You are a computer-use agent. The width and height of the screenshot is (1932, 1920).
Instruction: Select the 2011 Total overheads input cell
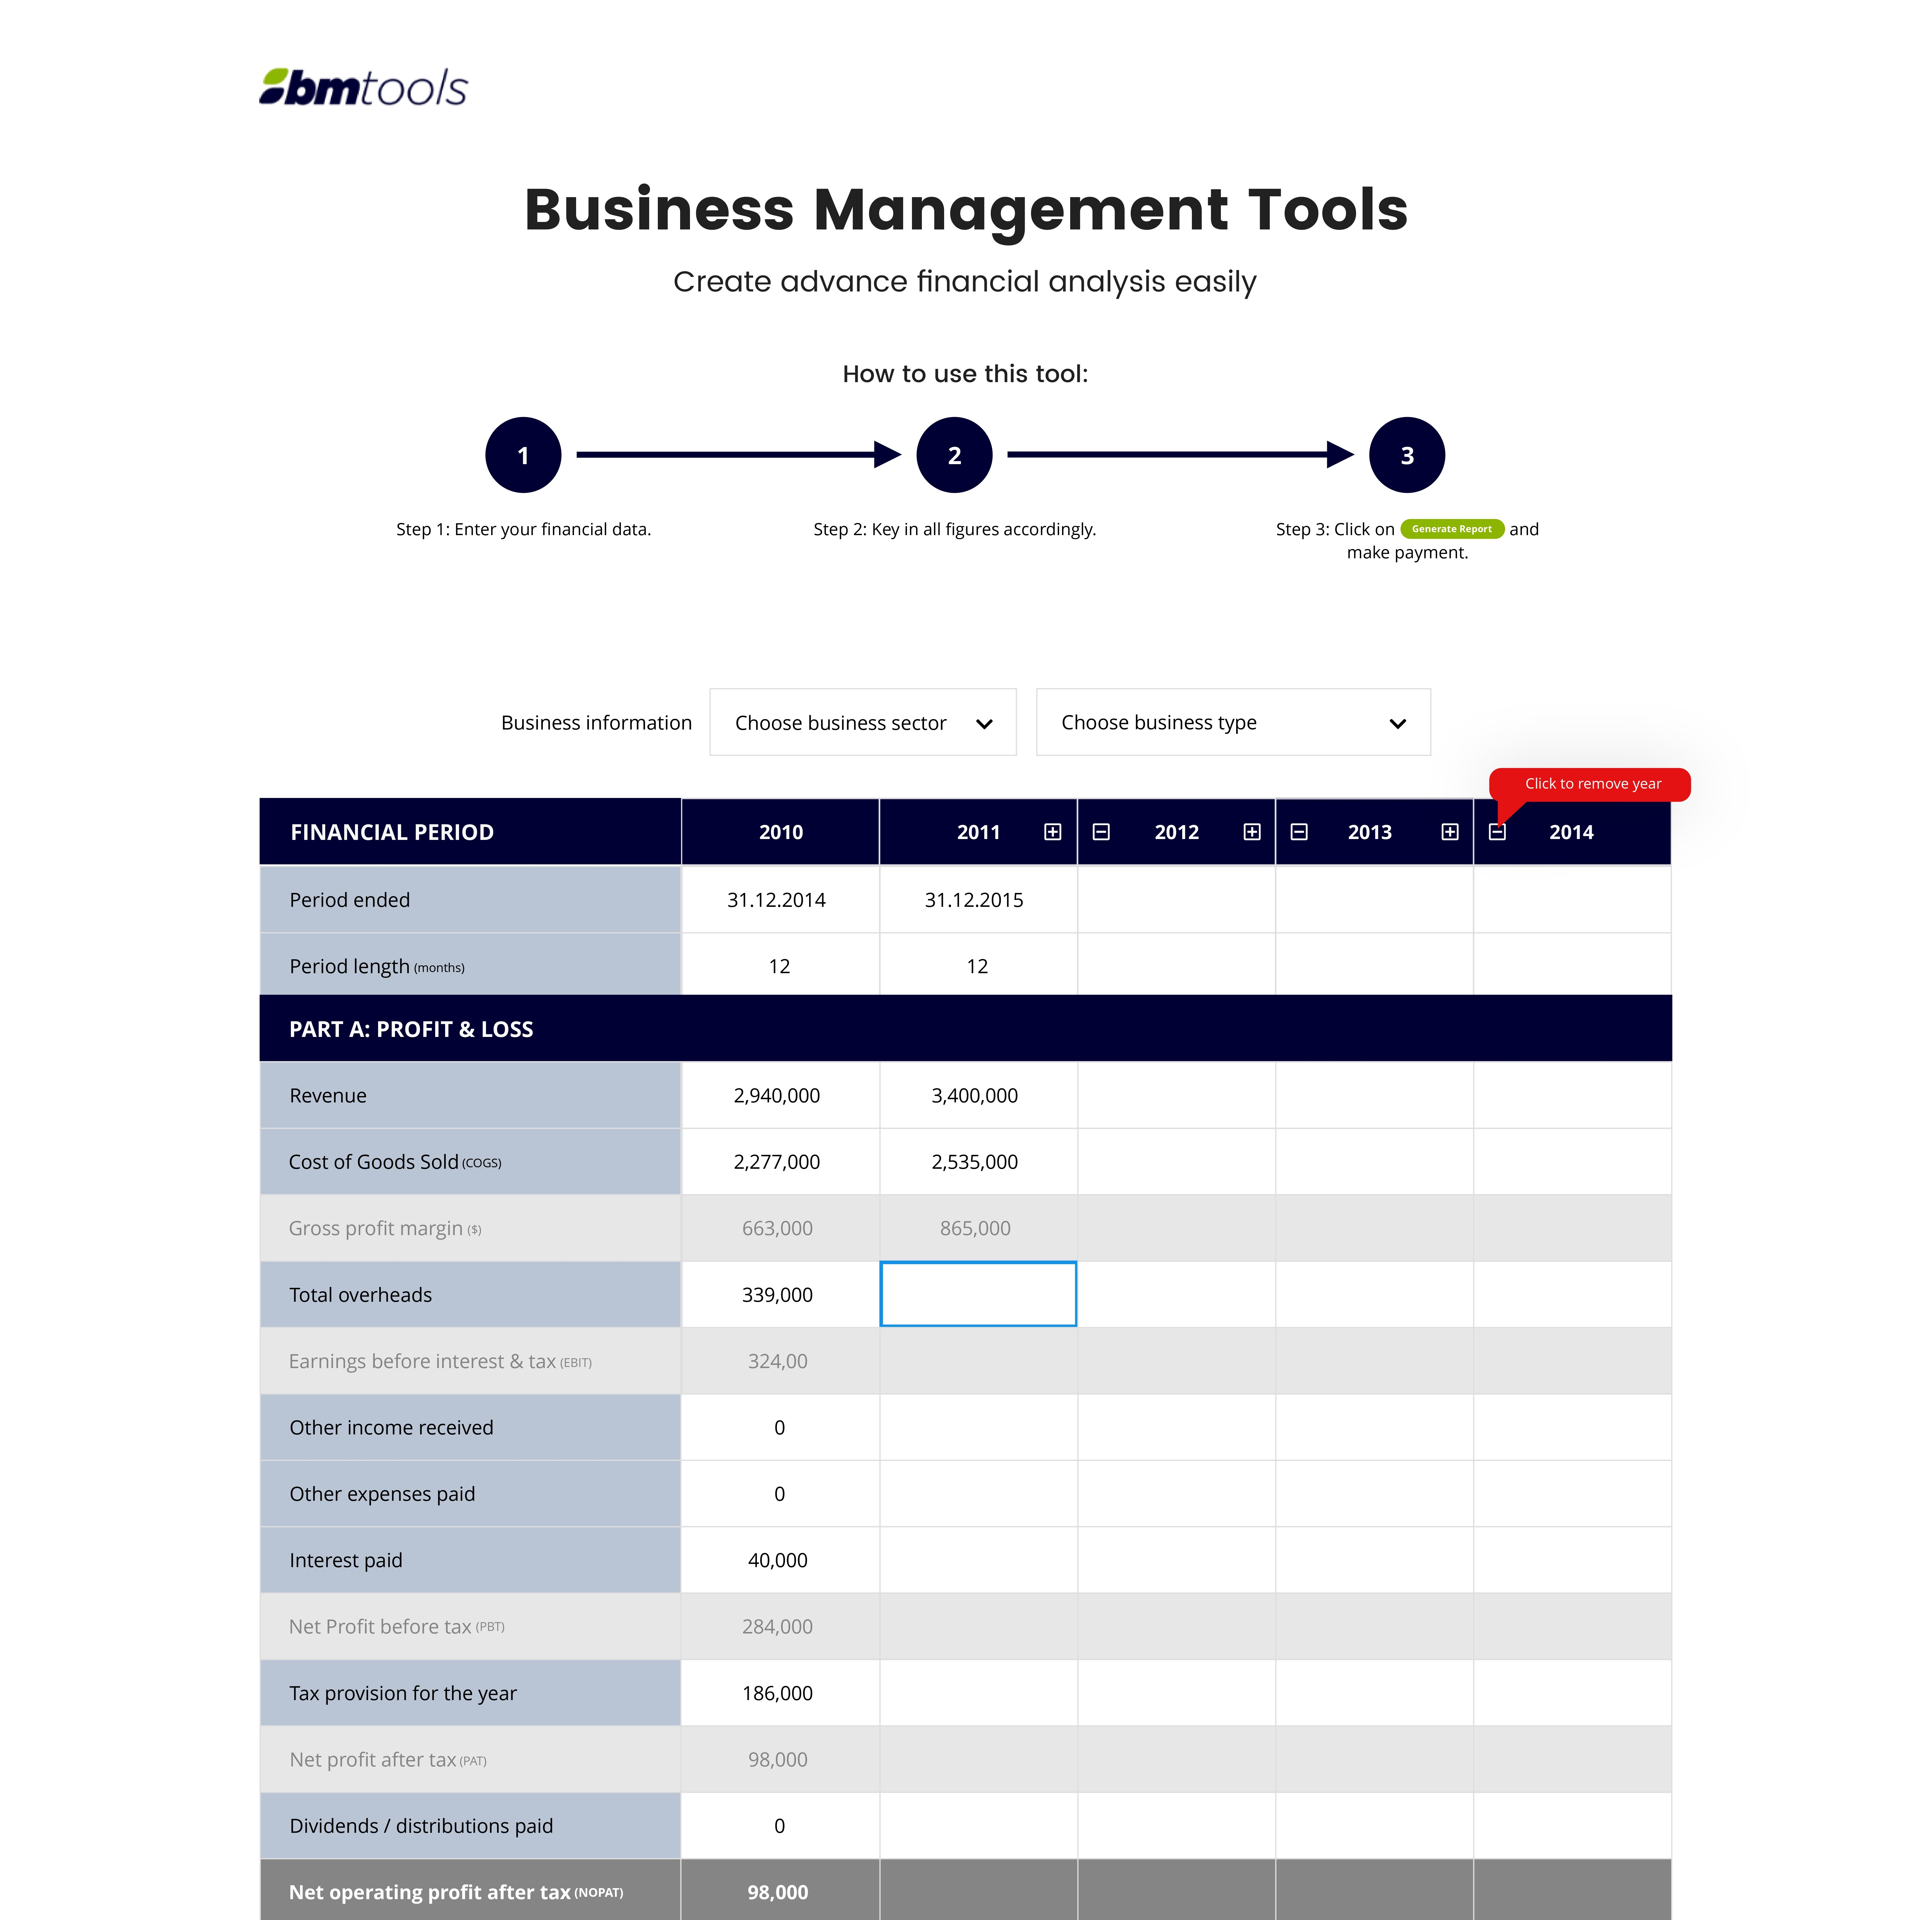[977, 1294]
